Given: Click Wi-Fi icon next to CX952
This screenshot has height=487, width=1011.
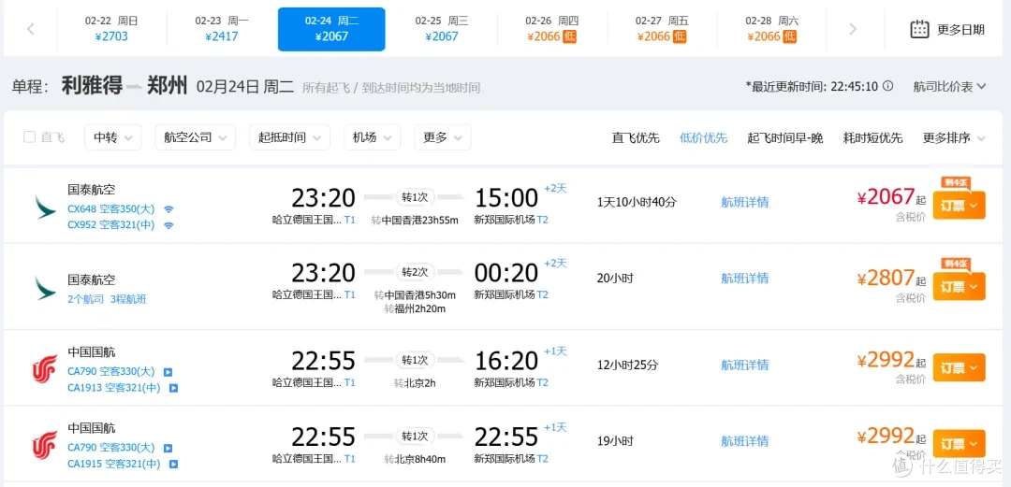Looking at the screenshot, I should 168,225.
